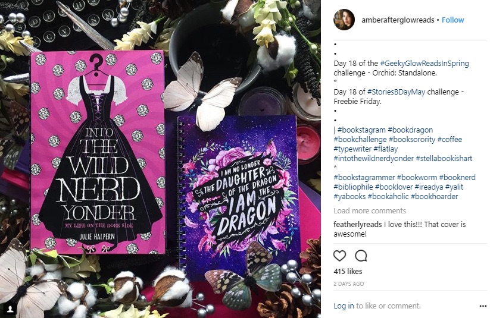View the 415 likes list
Screen dimensions: 490x318
[348, 272]
